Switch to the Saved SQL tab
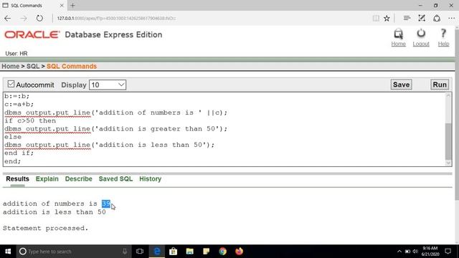Screen dimensions: 459x258 [115, 178]
